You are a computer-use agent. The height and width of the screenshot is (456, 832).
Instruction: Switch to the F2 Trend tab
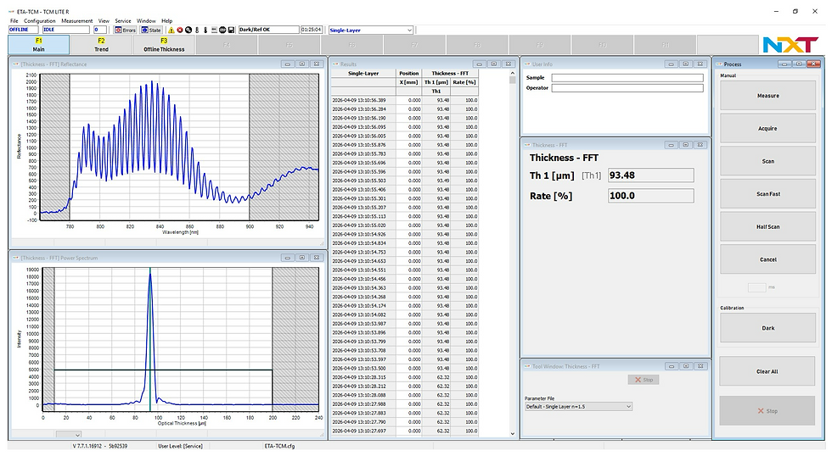[101, 44]
